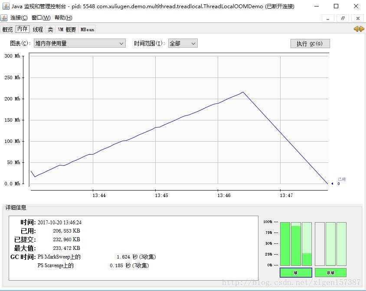Switch to the 线程 tab
The width and height of the screenshot is (366, 291).
[38, 29]
